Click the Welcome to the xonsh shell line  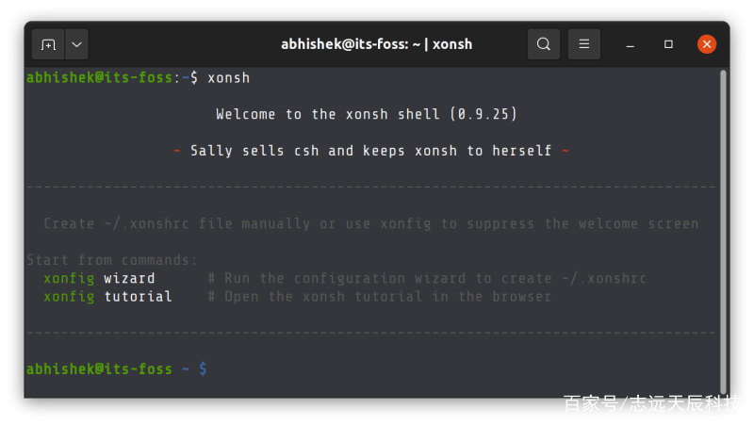[x=367, y=114]
